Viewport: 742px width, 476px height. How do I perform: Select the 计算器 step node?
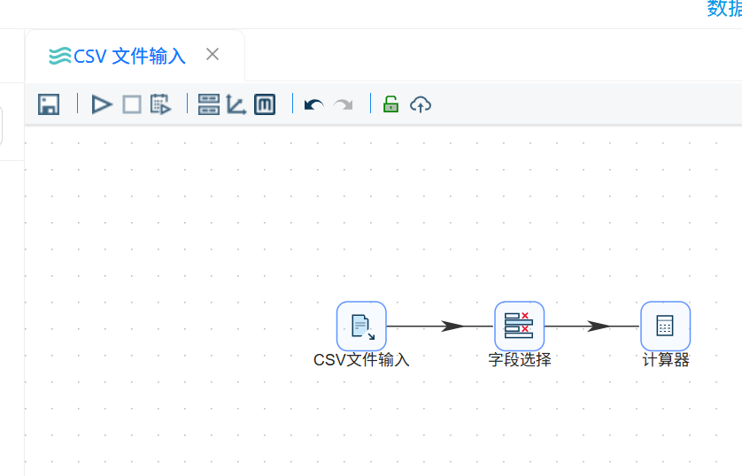point(665,326)
